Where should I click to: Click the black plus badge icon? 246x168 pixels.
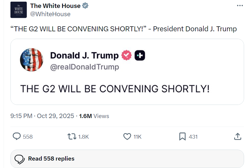140,55
